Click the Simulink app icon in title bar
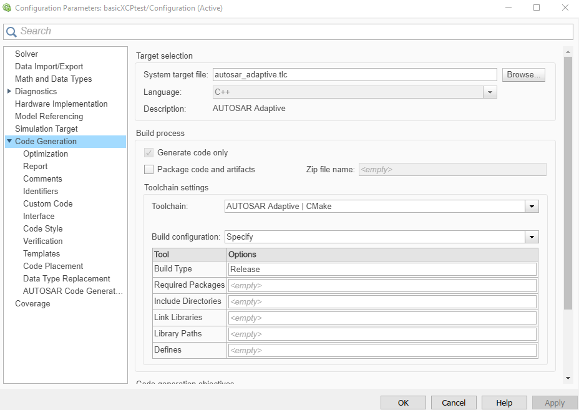 tap(7, 8)
